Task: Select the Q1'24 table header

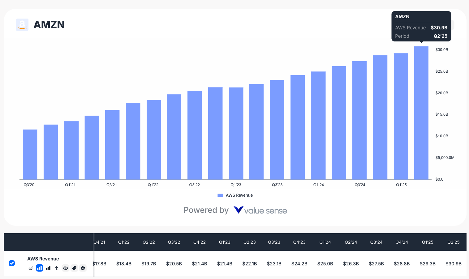Action: tap(325, 242)
